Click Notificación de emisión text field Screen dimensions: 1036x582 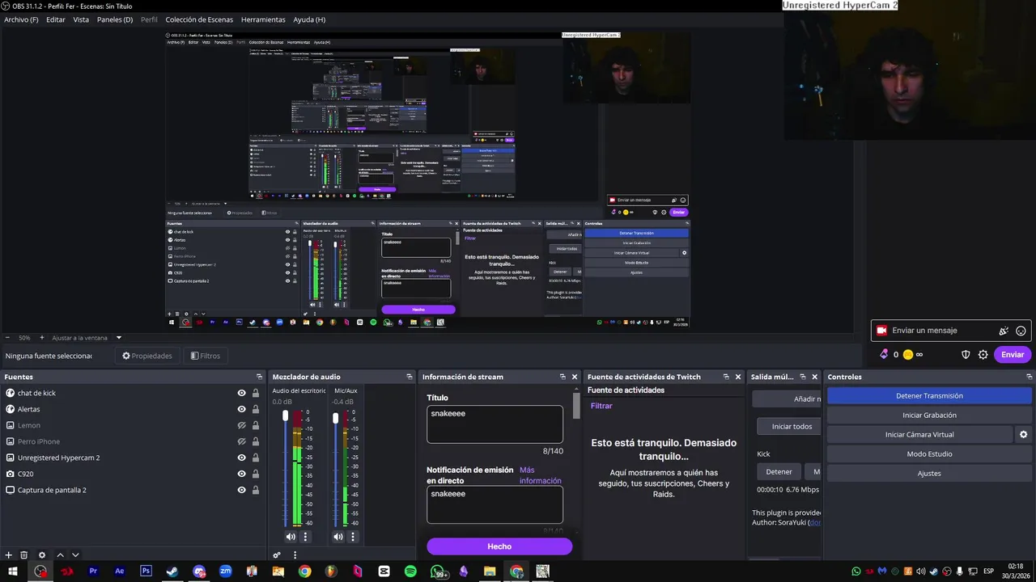click(495, 504)
